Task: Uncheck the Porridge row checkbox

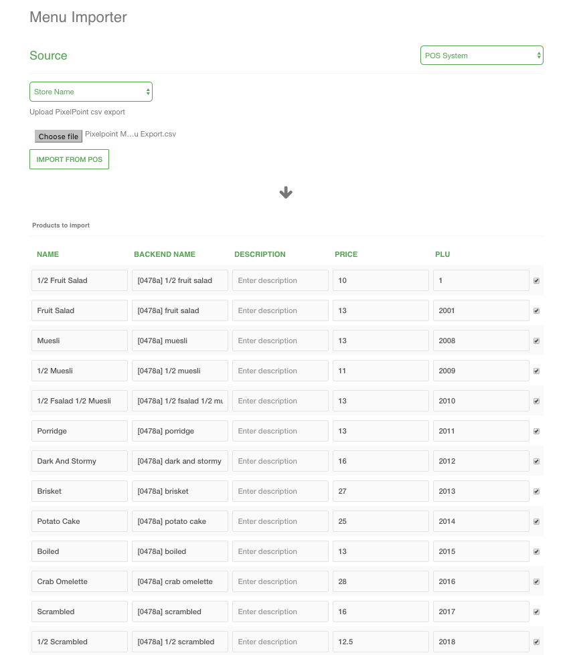Action: pyautogui.click(x=536, y=432)
